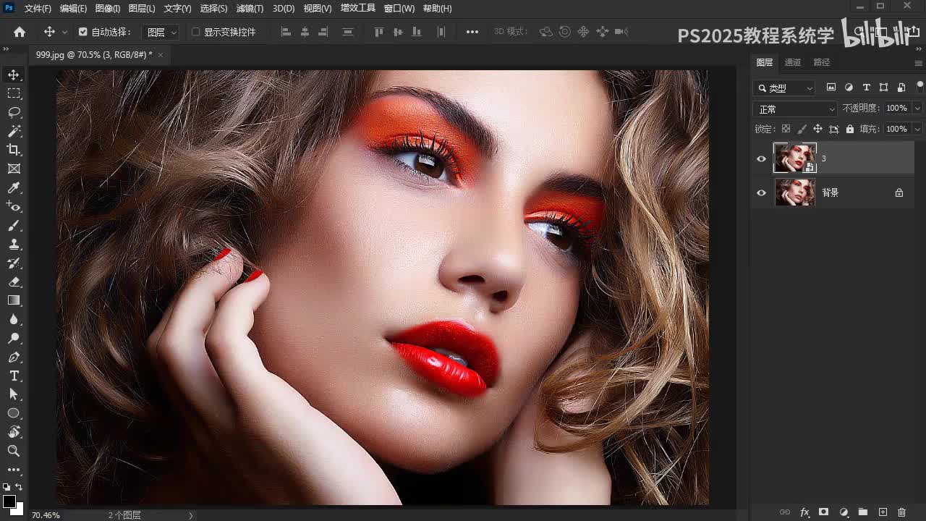Viewport: 926px width, 521px height.
Task: Select the Ellipse shape tool
Action: coord(14,413)
